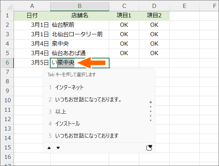Viewport: 219px width, 166px height.
Task: Click the select-all corner triangle
Action: click(x=9, y=7)
